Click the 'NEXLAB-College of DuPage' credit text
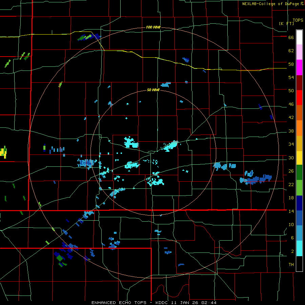This screenshot has height=305, width=305. click(x=270, y=4)
